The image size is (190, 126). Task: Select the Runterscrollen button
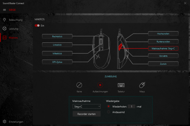tap(163, 41)
